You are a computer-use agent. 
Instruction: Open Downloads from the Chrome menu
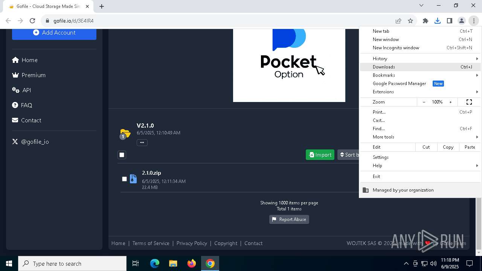coord(420,67)
